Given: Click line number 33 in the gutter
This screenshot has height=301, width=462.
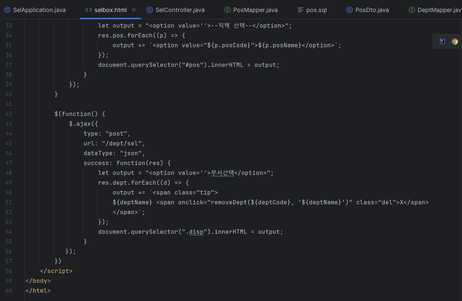Looking at the screenshot, I should point(9,25).
